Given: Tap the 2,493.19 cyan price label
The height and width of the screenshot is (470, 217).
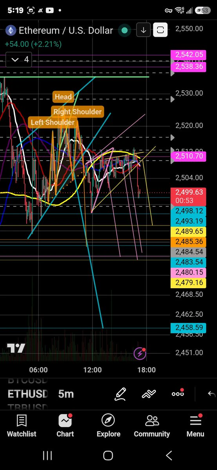Looking at the screenshot, I should [x=189, y=221].
